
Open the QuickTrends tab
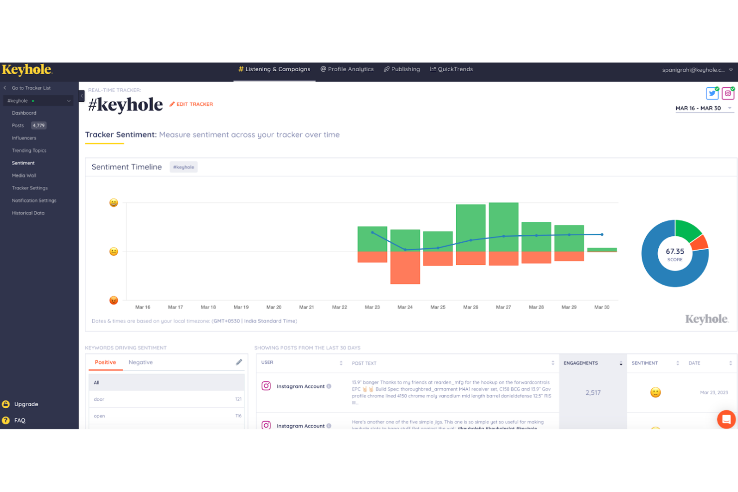451,69
